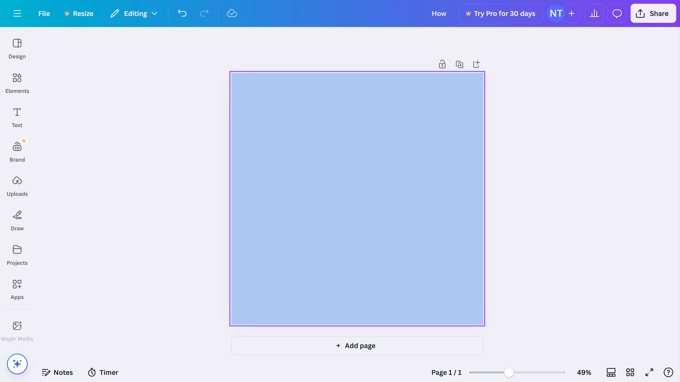Switch to the Projects tab
This screenshot has height=382, width=680.
click(17, 255)
